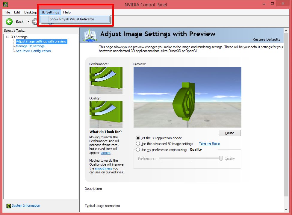Viewport: 292px width, 215px height.
Task: Click the NVIDIA Control Panel title bar icon
Action: click(x=5, y=4)
